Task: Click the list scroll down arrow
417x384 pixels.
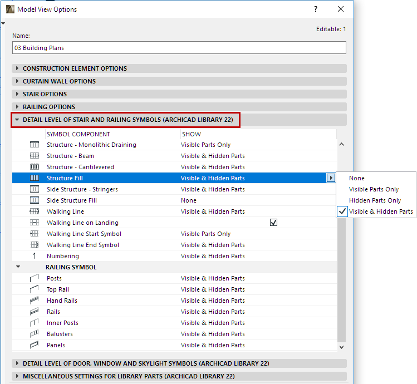Action: pyautogui.click(x=342, y=347)
